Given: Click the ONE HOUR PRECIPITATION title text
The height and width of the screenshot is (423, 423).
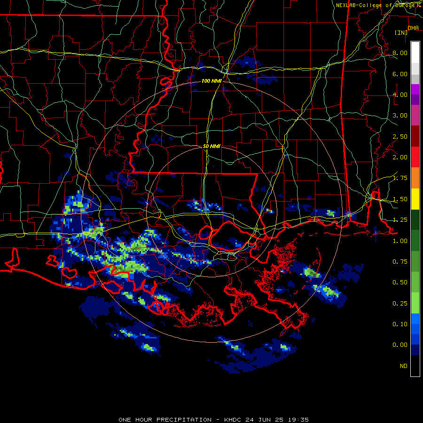Looking at the screenshot, I should pyautogui.click(x=165, y=420).
